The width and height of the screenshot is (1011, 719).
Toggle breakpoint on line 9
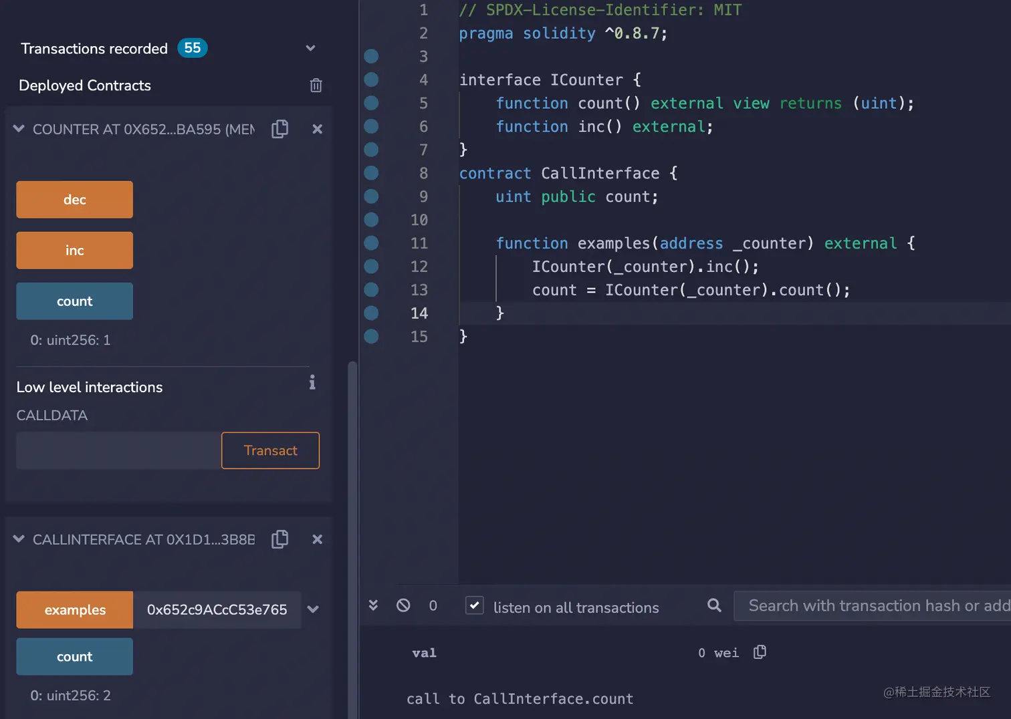coord(371,196)
